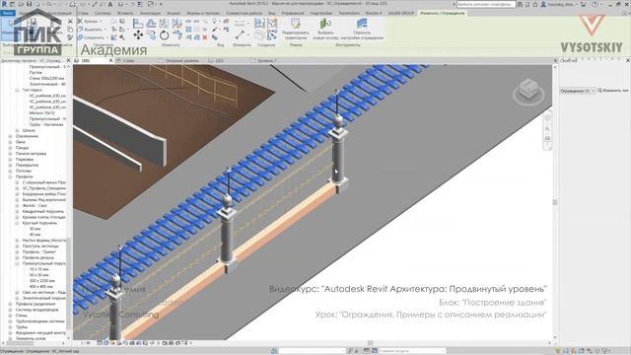Expand the Озеленение tree node
631x355 pixels.
(10, 136)
